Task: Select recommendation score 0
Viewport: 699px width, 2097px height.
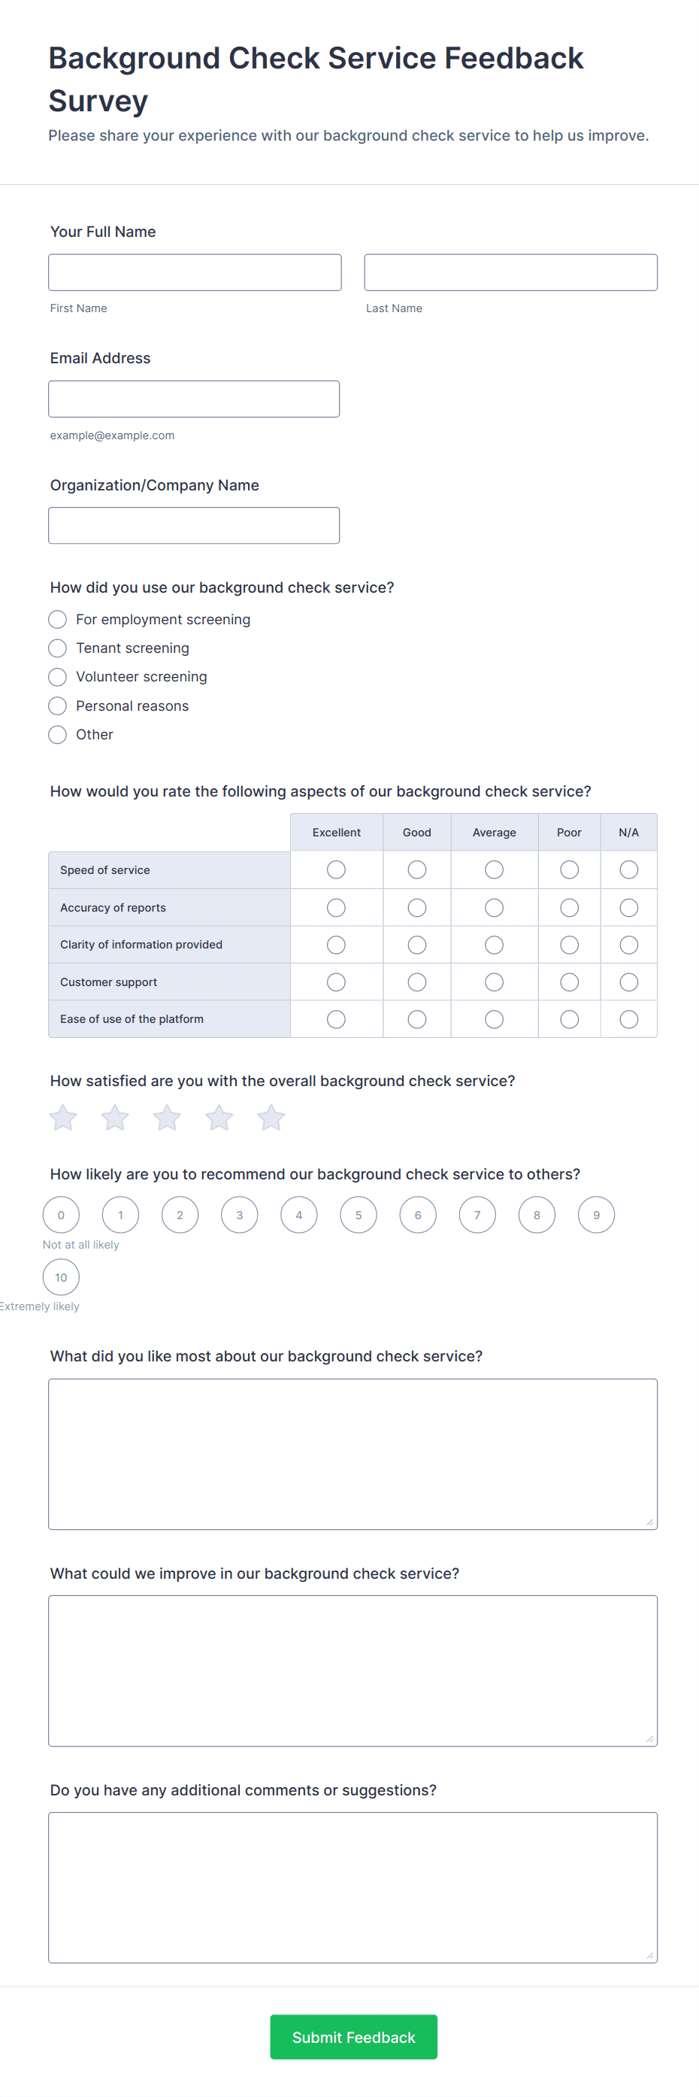Action: point(61,1215)
